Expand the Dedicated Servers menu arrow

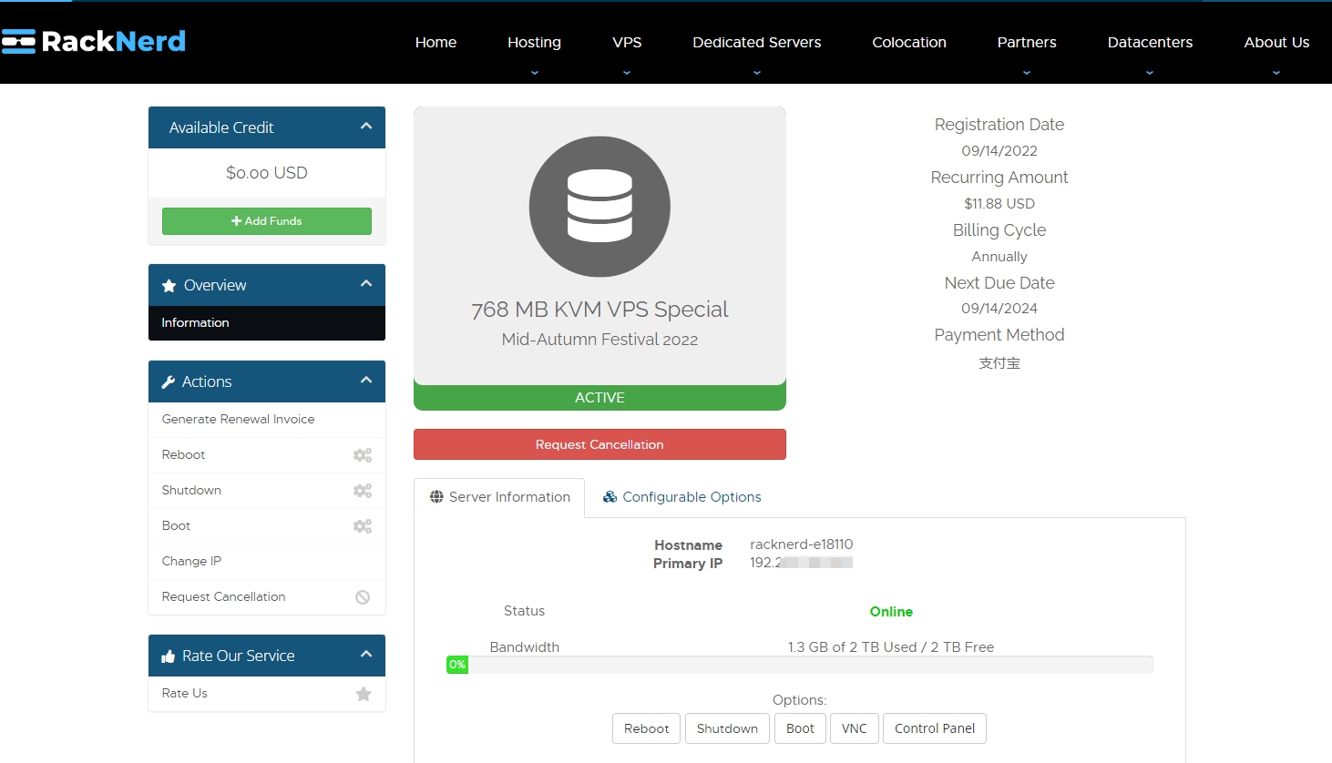[x=757, y=73]
